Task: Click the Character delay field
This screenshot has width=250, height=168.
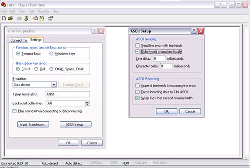Action: pyautogui.click(x=166, y=66)
